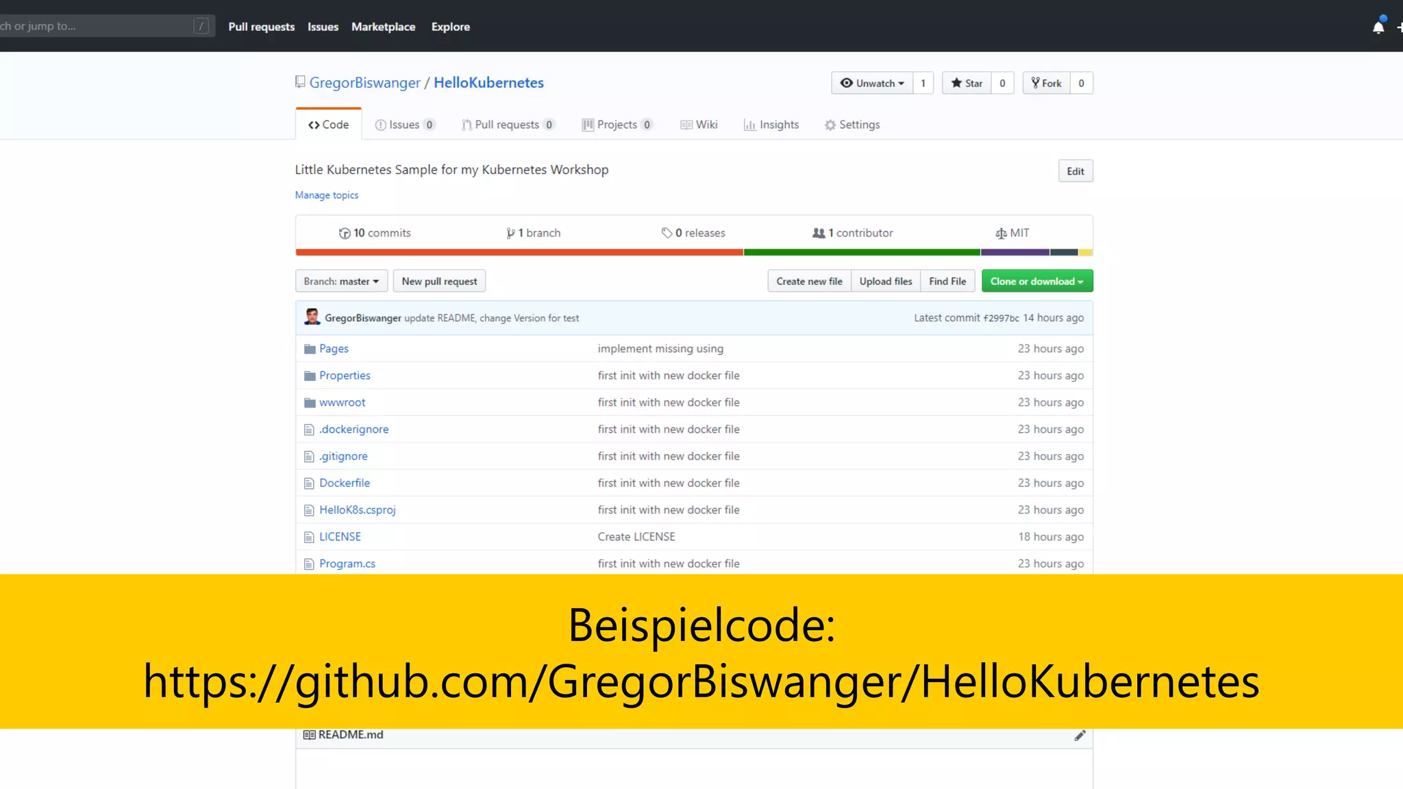Expand the Clone or download dropdown
Screen dimensions: 1403x789
point(1037,281)
